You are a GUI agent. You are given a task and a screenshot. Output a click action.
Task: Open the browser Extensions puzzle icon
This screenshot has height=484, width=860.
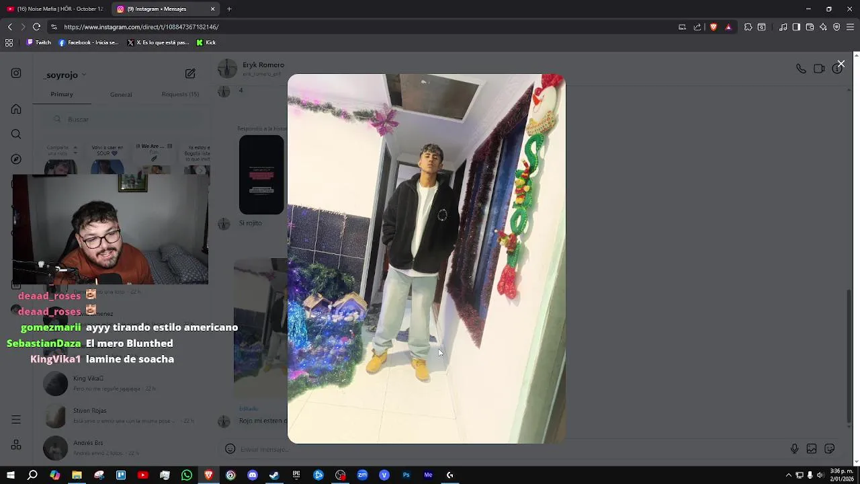(x=748, y=27)
